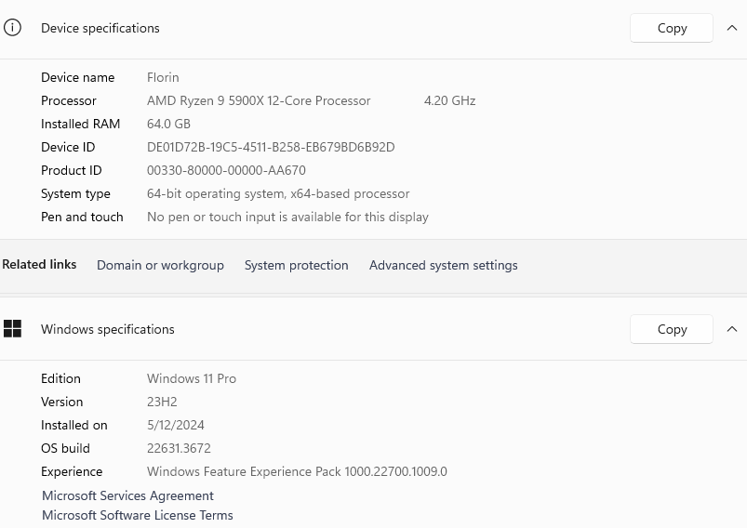
Task: Click the Windows specifications heading
Action: (x=108, y=329)
